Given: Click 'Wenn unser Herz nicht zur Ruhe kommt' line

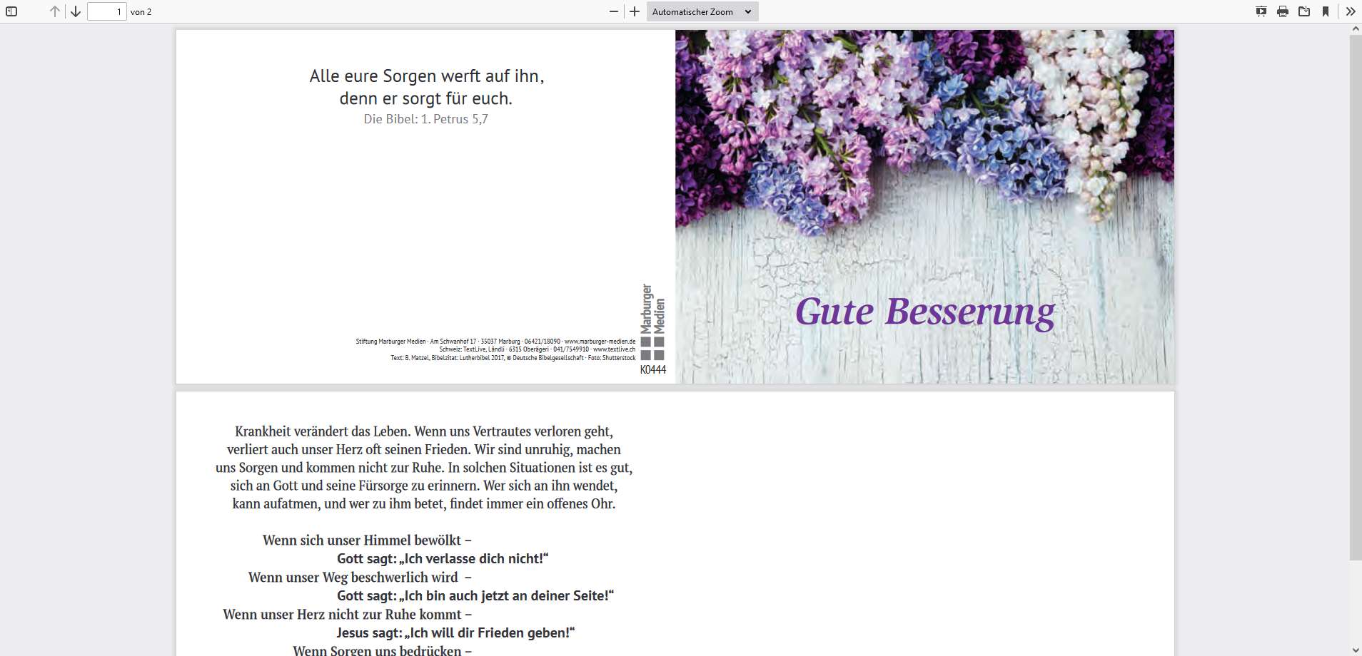Looking at the screenshot, I should click(x=348, y=615).
